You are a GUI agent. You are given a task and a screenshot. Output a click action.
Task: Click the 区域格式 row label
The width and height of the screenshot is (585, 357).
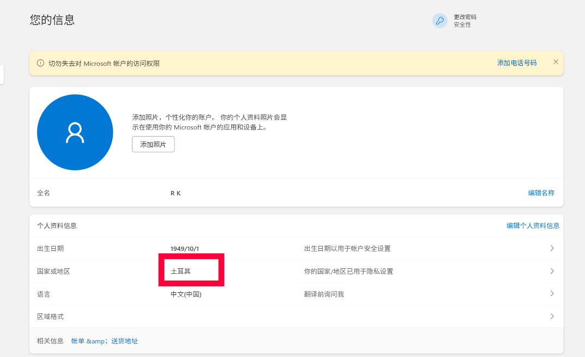pyautogui.click(x=50, y=317)
